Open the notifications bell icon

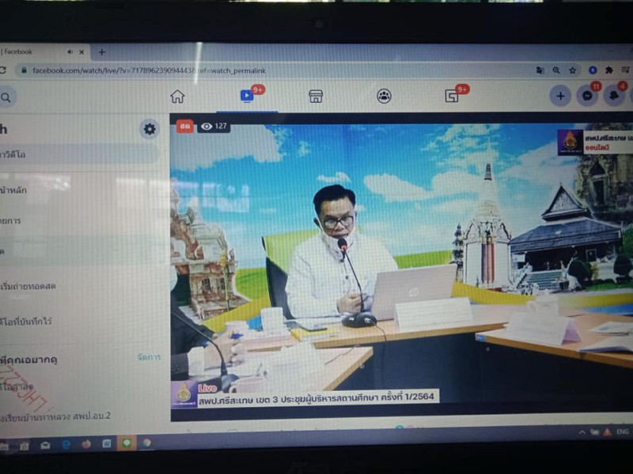(613, 96)
